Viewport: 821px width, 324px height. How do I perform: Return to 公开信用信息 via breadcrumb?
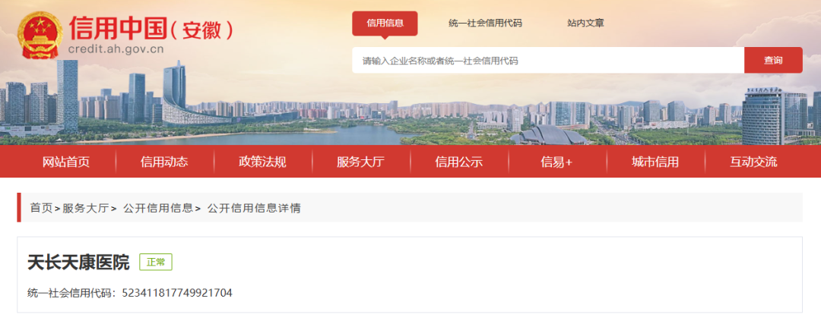158,208
